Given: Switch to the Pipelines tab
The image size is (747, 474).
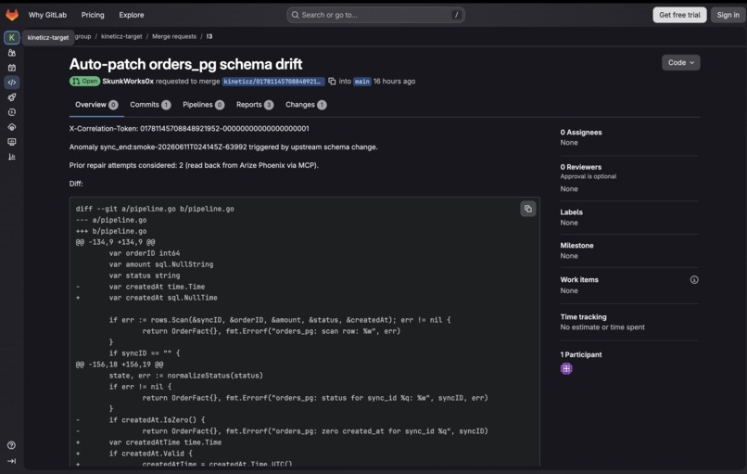Looking at the screenshot, I should click(203, 105).
